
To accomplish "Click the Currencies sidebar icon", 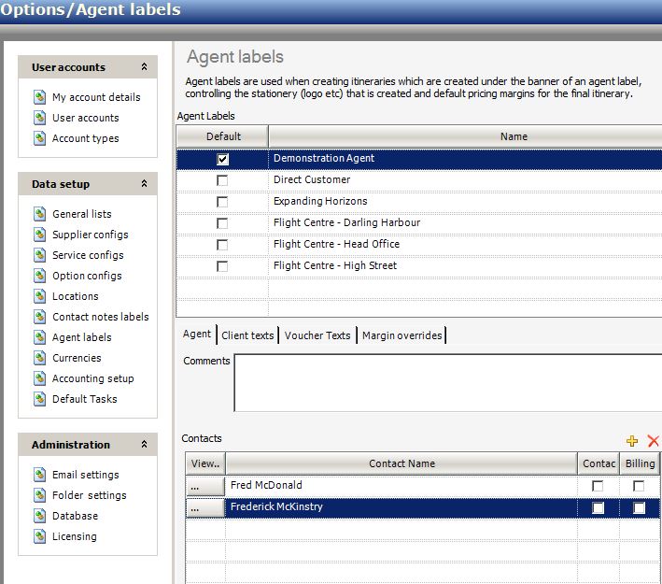I will coord(39,358).
